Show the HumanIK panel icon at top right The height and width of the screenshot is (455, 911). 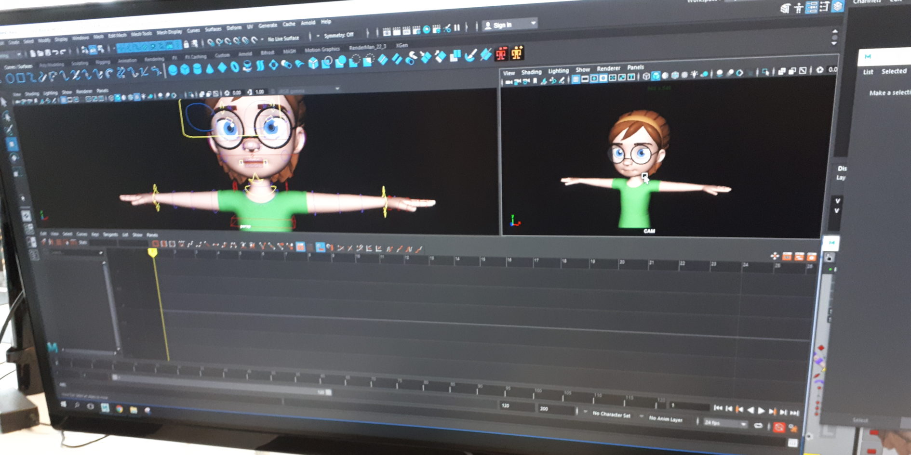click(799, 8)
